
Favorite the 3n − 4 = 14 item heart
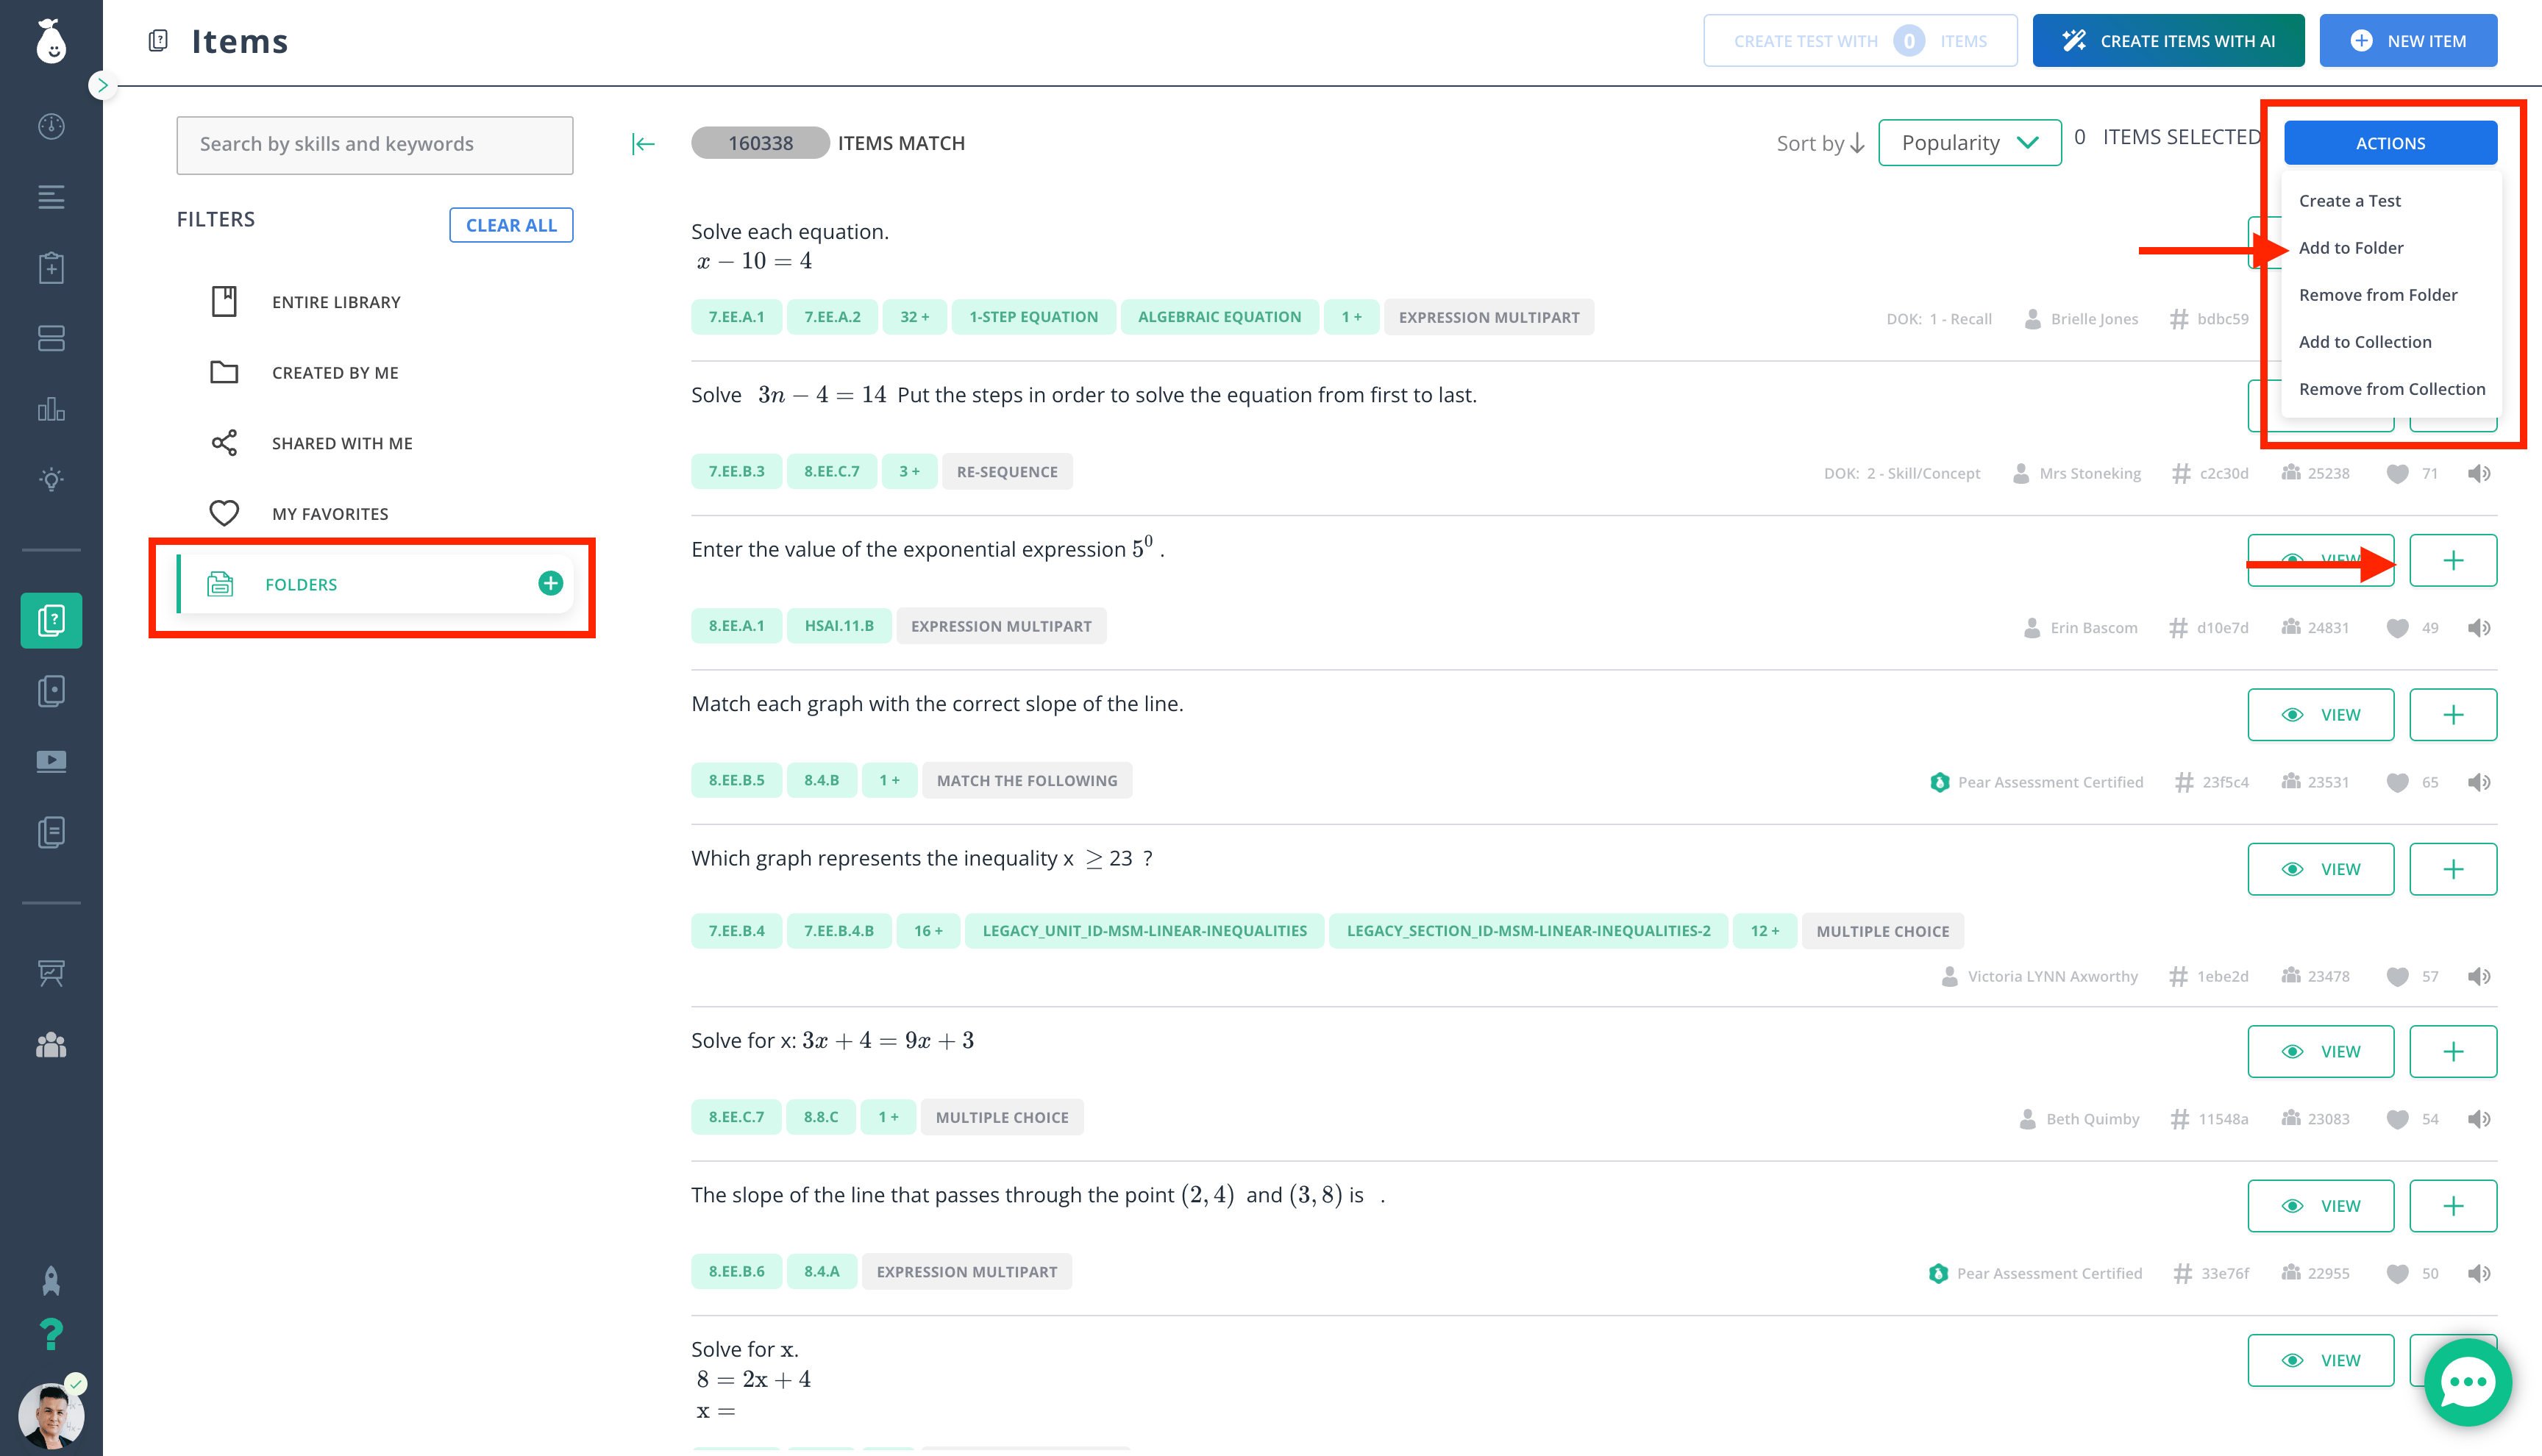(x=2397, y=474)
